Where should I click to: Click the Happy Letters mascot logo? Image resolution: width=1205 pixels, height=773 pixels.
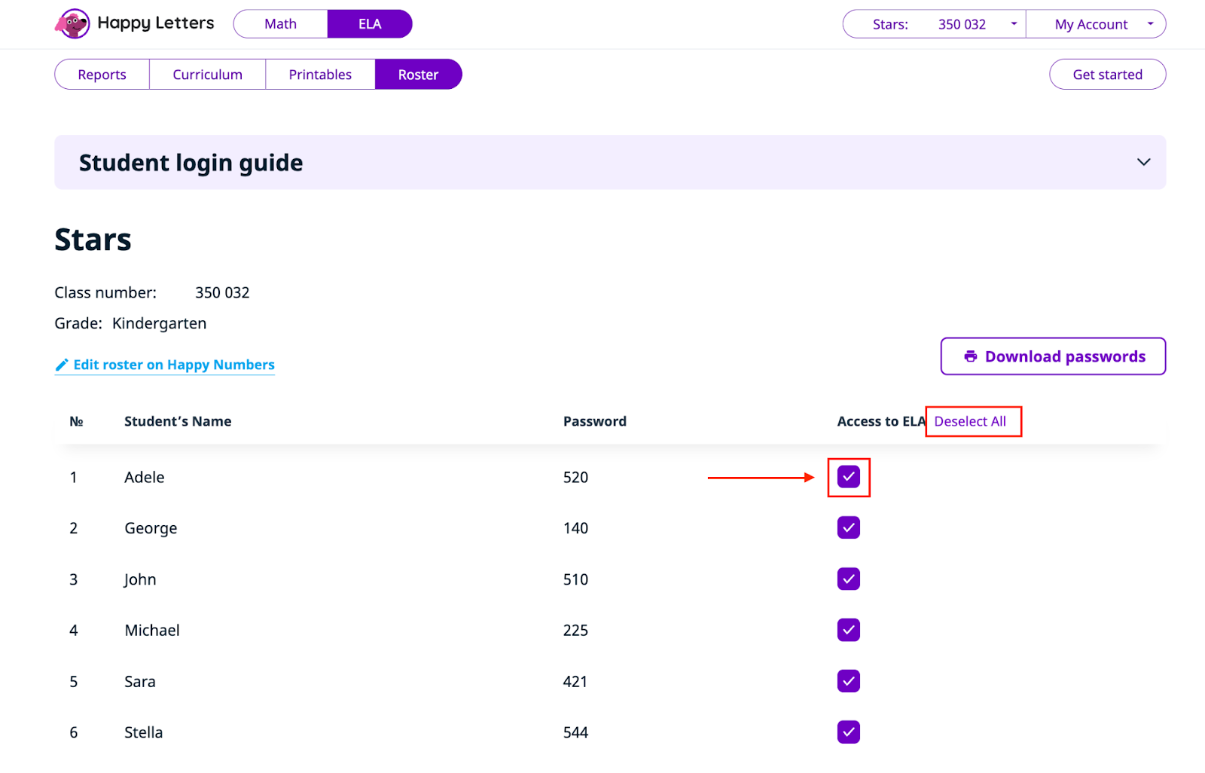tap(73, 24)
